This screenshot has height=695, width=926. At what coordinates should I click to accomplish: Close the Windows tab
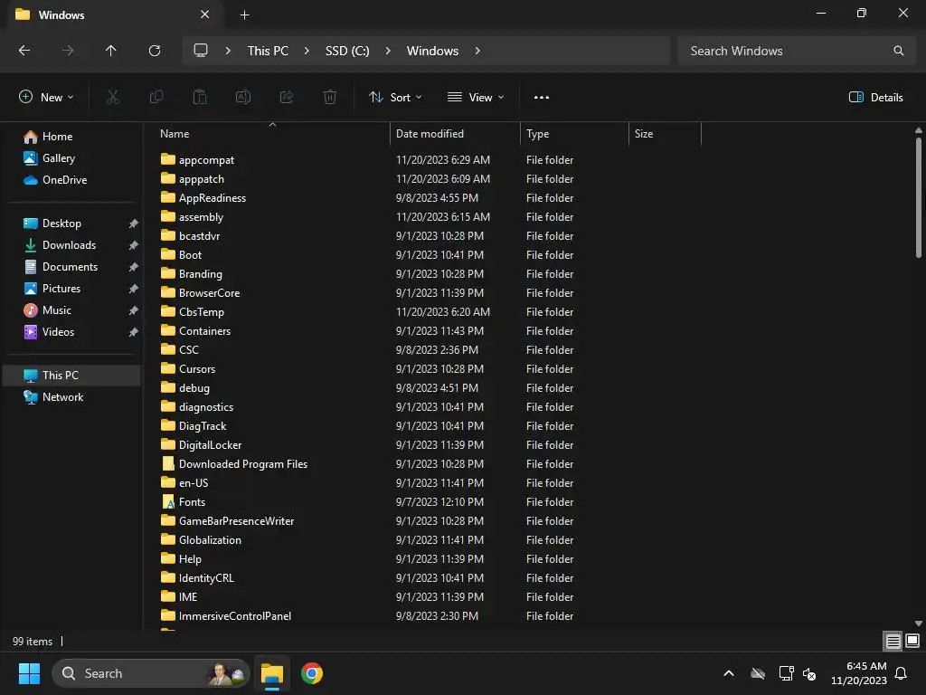point(205,14)
